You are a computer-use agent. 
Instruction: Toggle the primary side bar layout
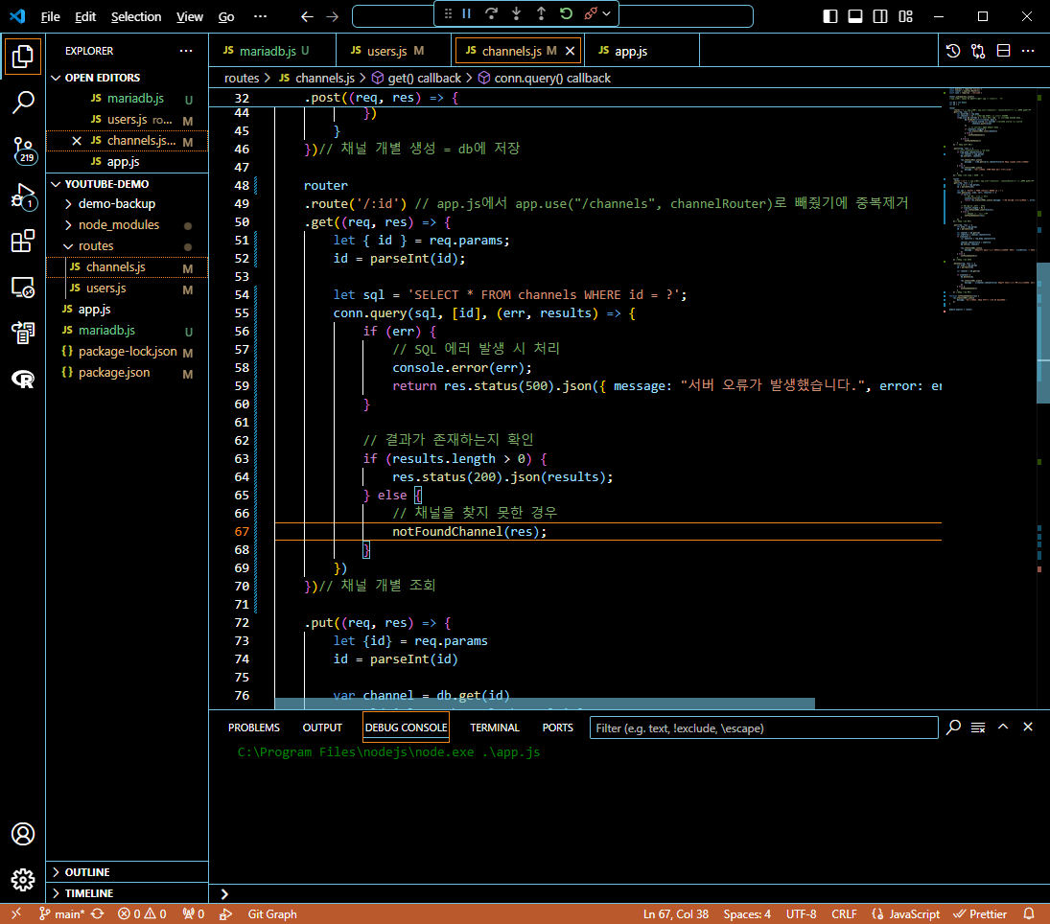coord(830,16)
